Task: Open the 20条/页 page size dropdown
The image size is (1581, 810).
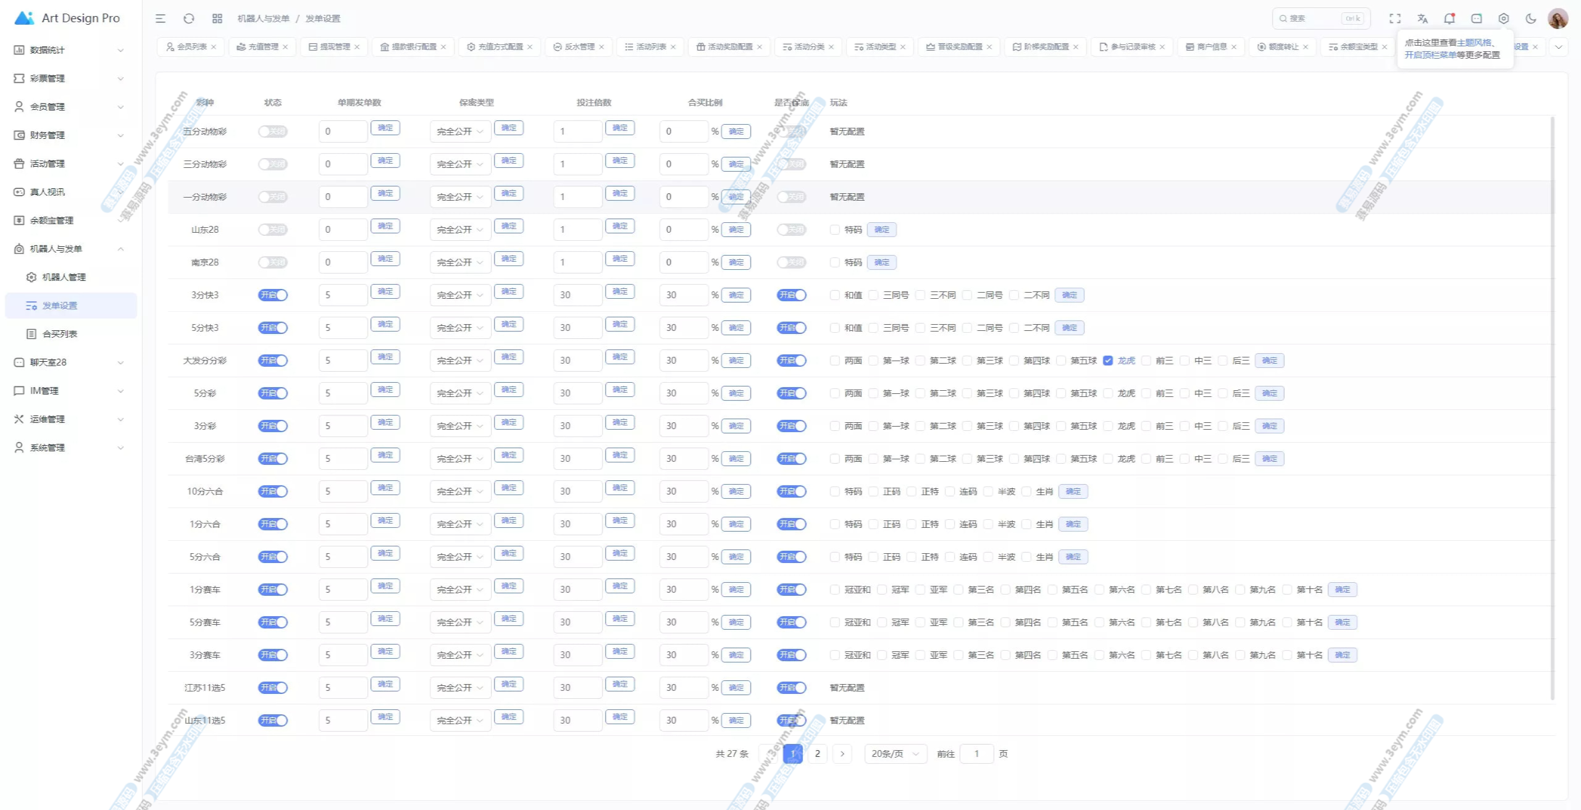Action: 895,754
